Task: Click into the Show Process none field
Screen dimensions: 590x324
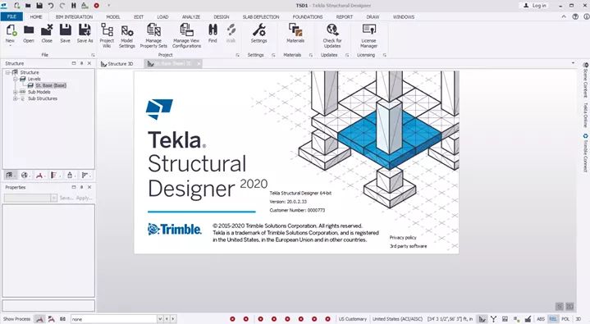Action: pyautogui.click(x=113, y=319)
